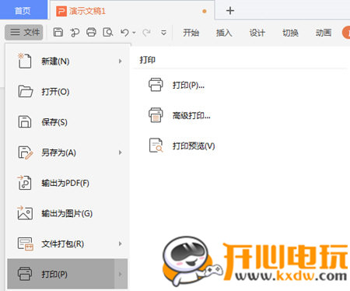Choose 输出为图片(G) menu entry
The width and height of the screenshot is (350, 291).
[x=68, y=213]
